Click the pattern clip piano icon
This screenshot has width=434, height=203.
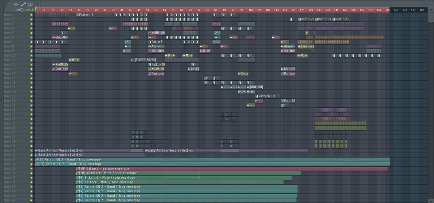pos(31,4)
